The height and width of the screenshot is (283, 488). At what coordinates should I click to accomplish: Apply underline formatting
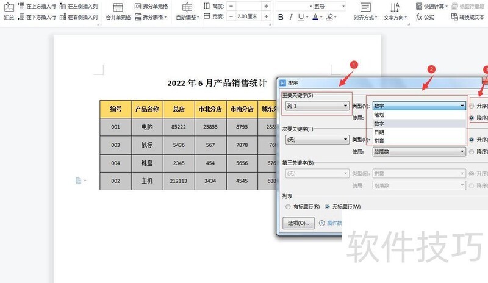tap(300, 17)
